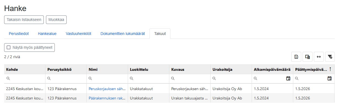Click the search icon under Päättymispäivämäärä

point(297,79)
